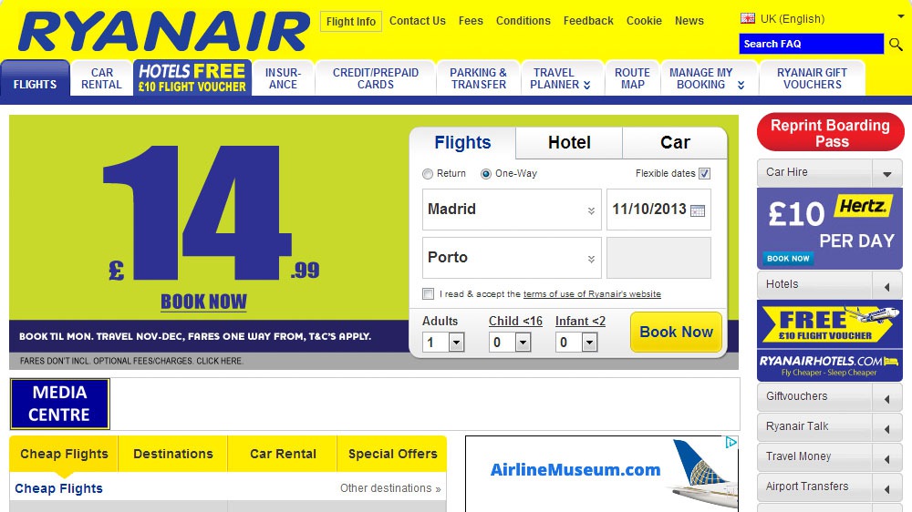
Task: Open the Fees link
Action: coord(471,21)
